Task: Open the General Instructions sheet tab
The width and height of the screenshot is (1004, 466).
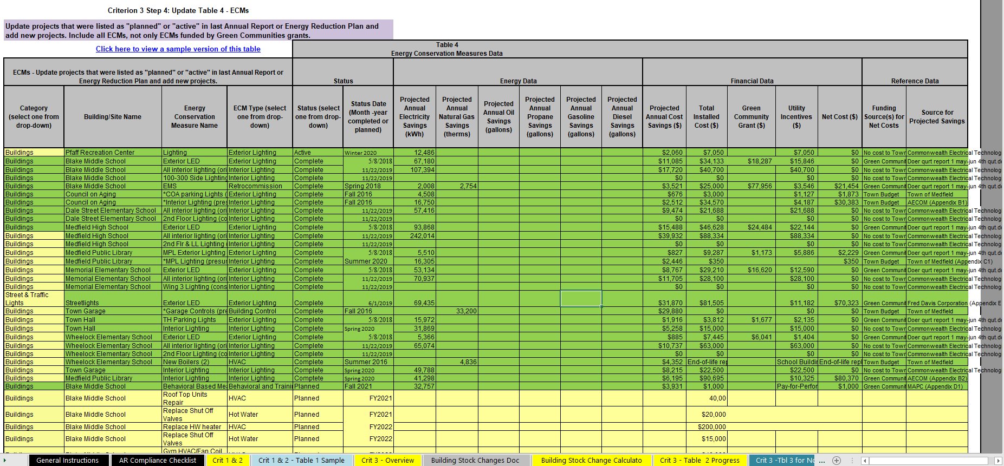Action: click(68, 461)
